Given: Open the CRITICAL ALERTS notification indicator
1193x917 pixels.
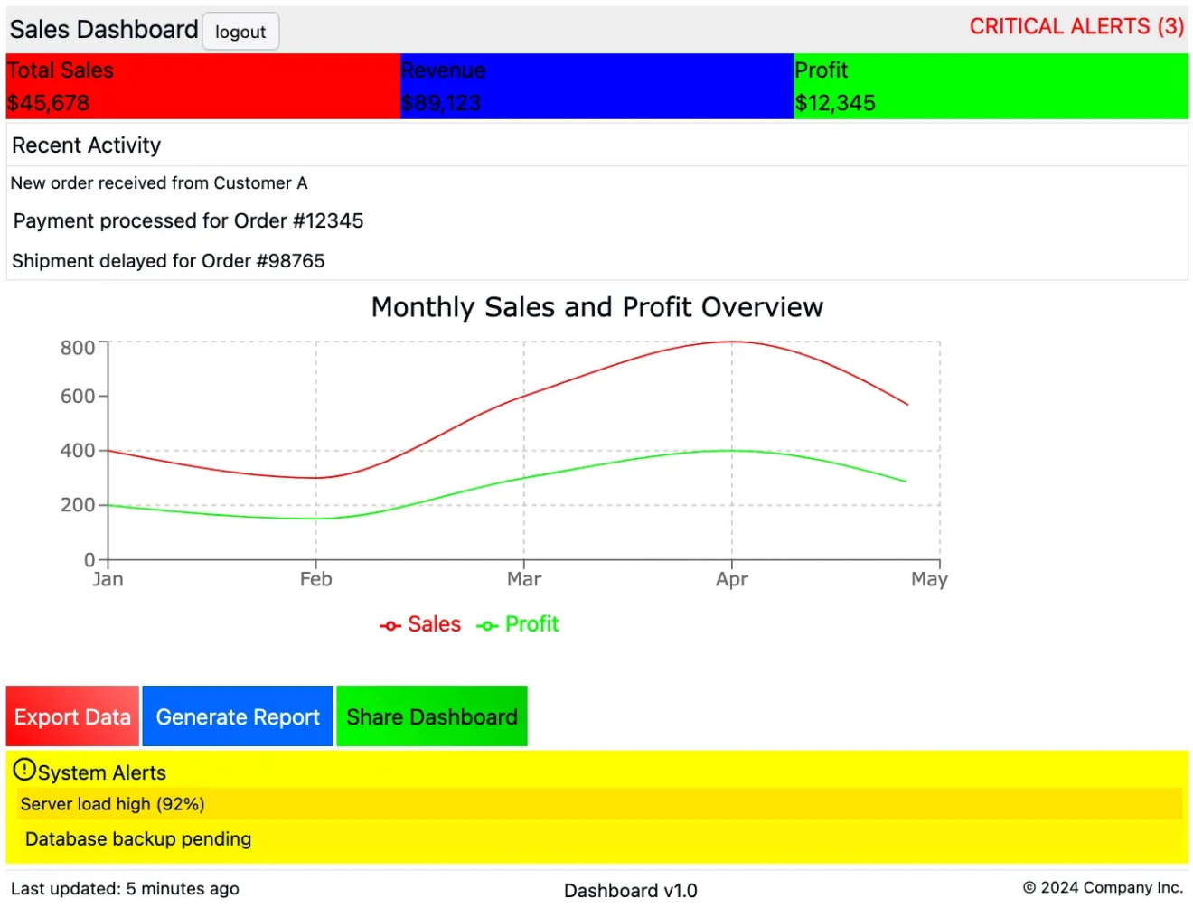Looking at the screenshot, I should tap(1076, 26).
